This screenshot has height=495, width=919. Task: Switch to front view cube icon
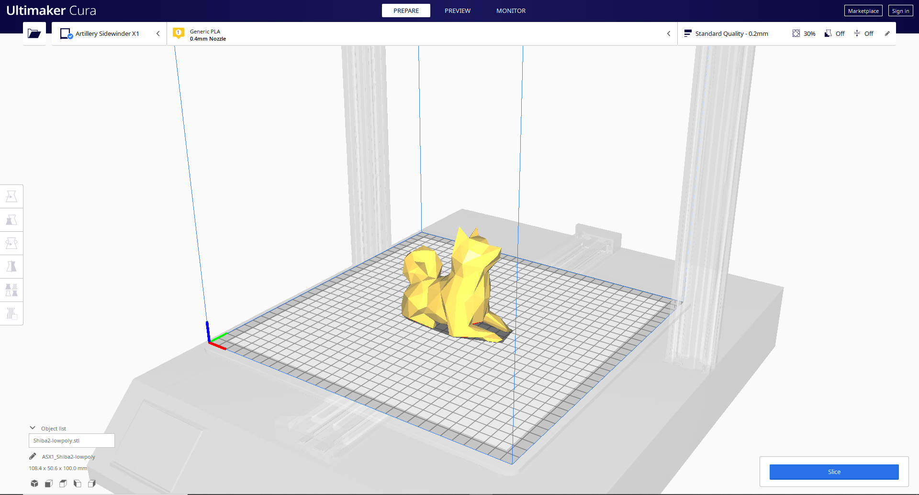coord(49,484)
